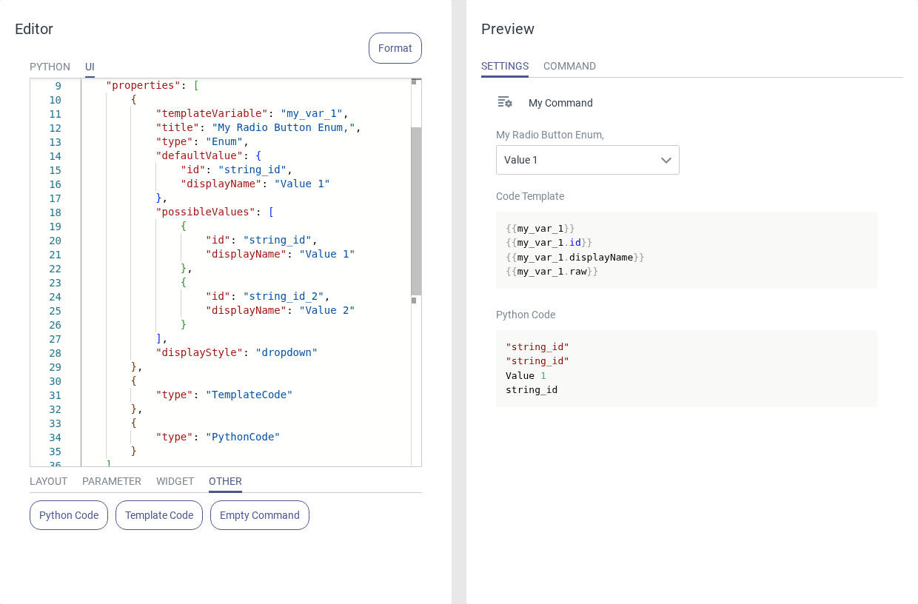Image resolution: width=918 pixels, height=604 pixels.
Task: Click the Code Template preview block
Action: click(686, 250)
